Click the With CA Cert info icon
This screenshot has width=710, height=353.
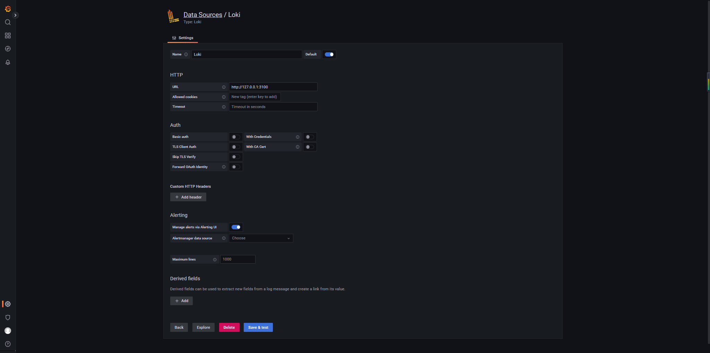[297, 147]
